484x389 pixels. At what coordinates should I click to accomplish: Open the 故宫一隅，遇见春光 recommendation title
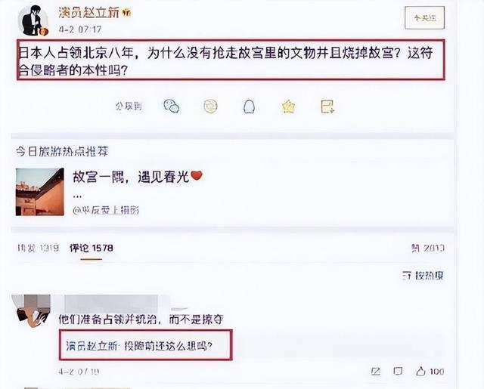click(x=138, y=177)
